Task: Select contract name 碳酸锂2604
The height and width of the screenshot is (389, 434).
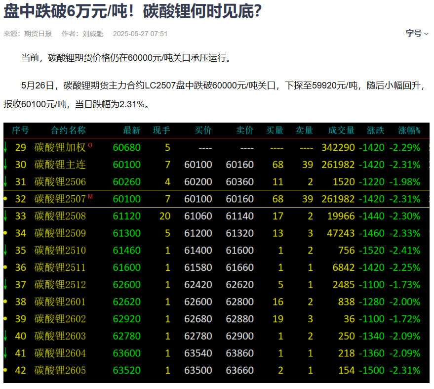Action: coord(60,353)
